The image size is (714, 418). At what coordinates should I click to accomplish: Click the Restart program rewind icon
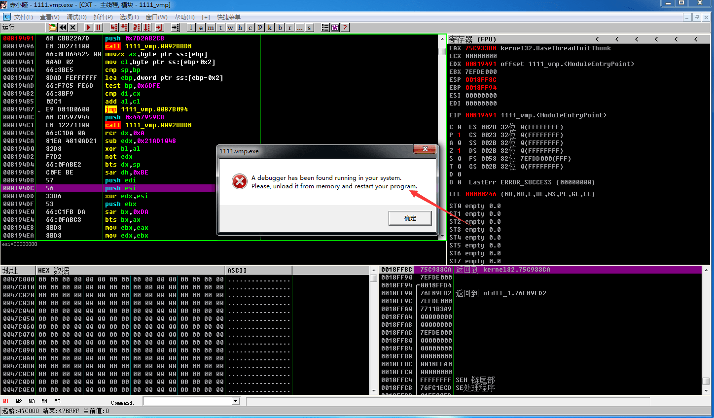click(63, 28)
